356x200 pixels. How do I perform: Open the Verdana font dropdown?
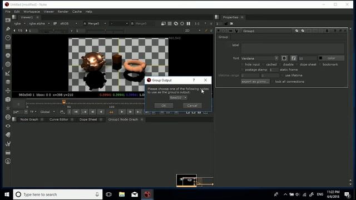(x=260, y=58)
